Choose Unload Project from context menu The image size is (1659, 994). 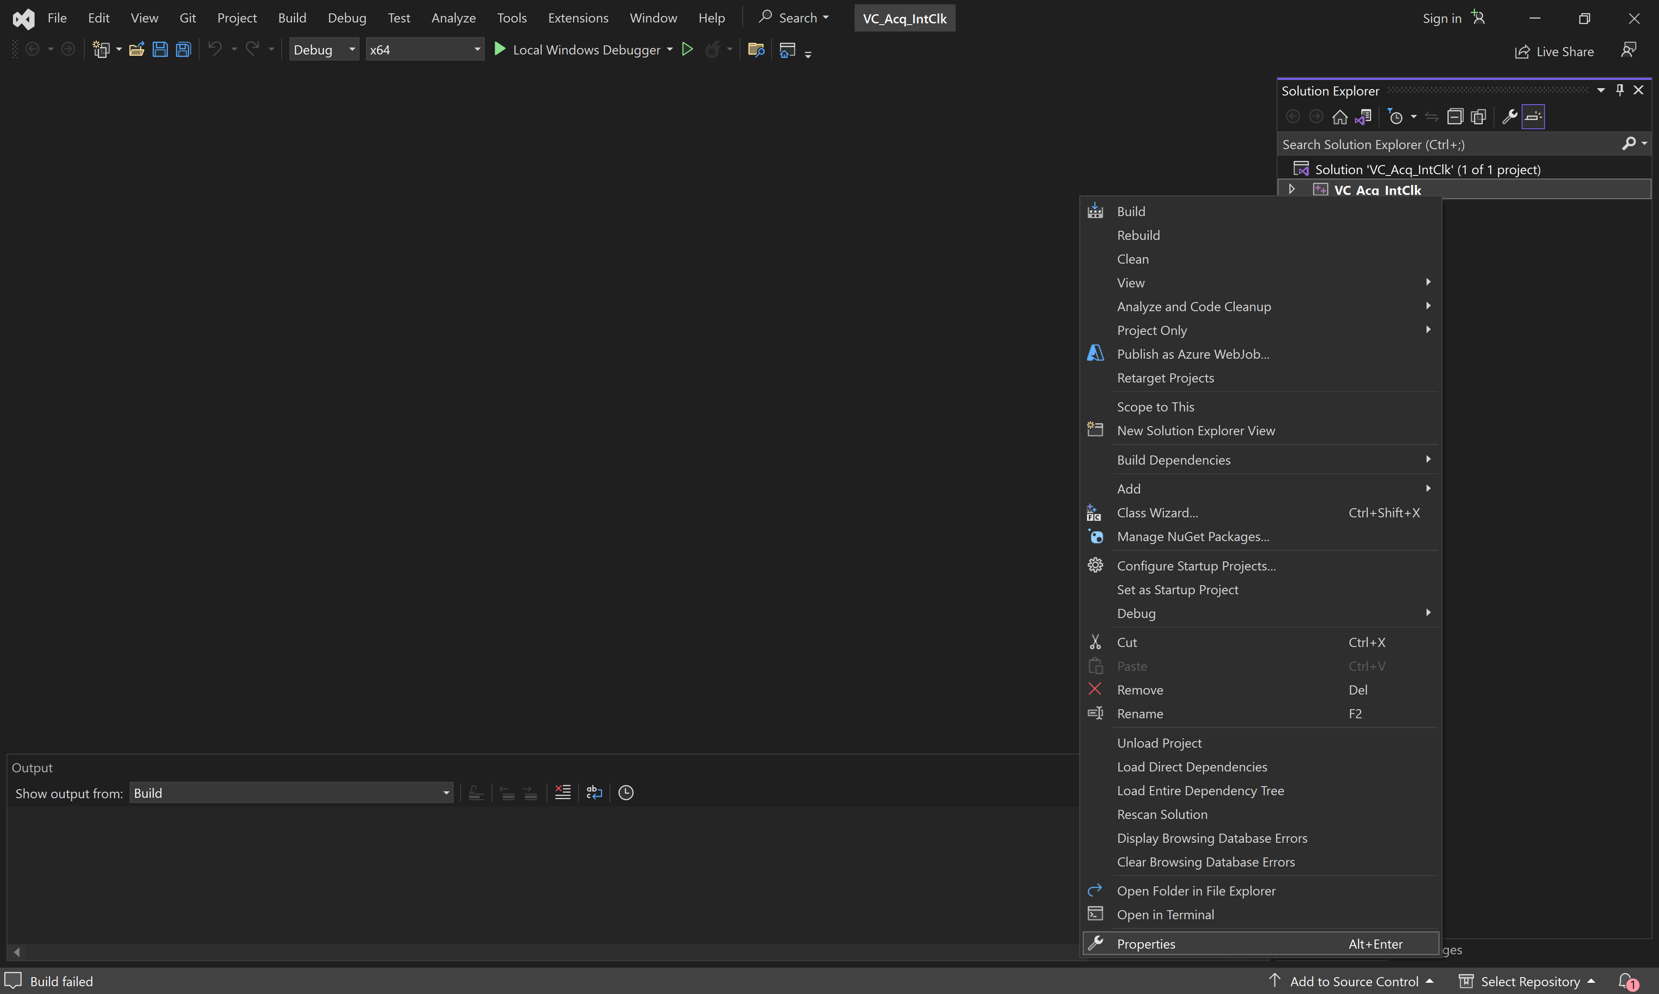click(x=1260, y=743)
